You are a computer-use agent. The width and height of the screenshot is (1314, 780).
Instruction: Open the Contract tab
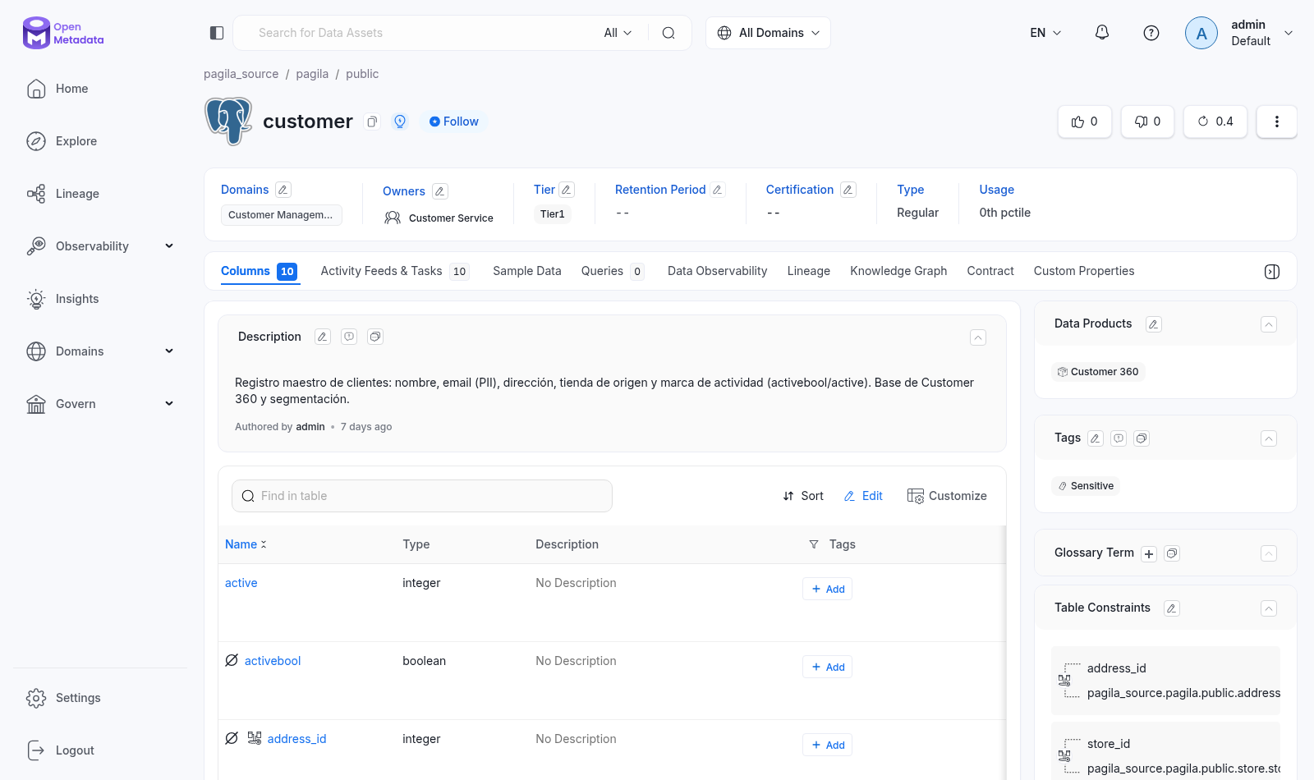tap(990, 271)
